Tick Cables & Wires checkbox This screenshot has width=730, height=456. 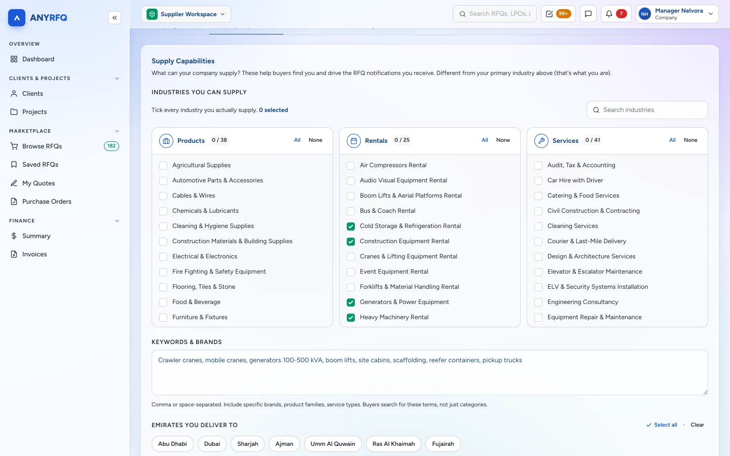coord(163,196)
